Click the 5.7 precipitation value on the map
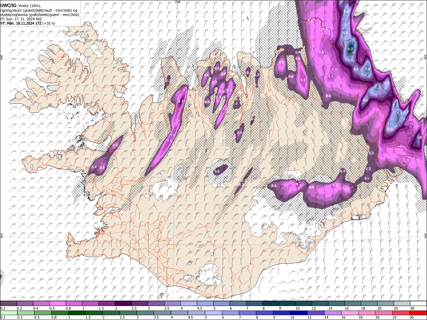Image resolution: width=427 pixels, height=320 pixels. [x=406, y=112]
